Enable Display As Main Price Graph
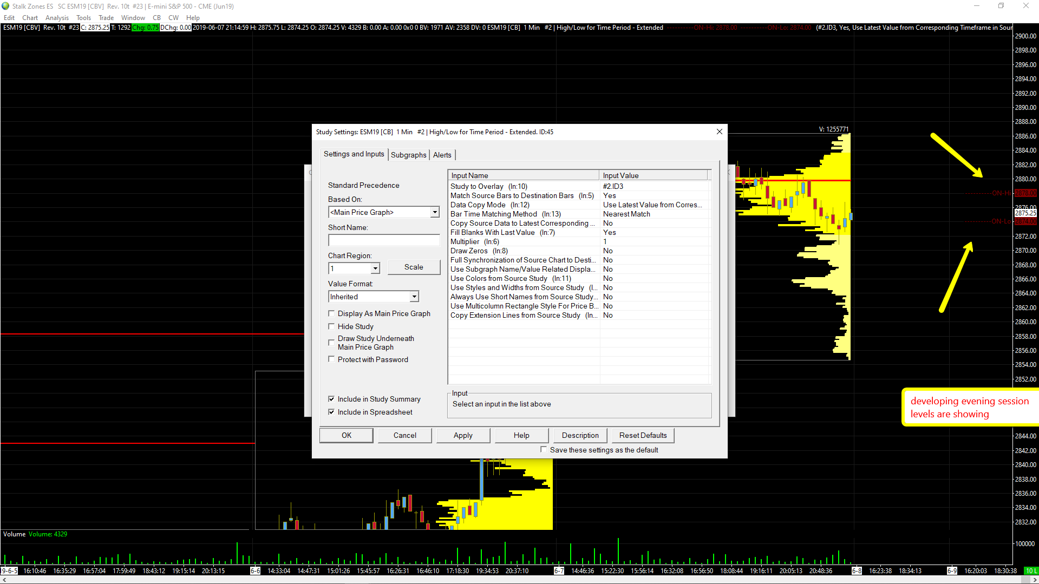1039x584 pixels. (331, 313)
